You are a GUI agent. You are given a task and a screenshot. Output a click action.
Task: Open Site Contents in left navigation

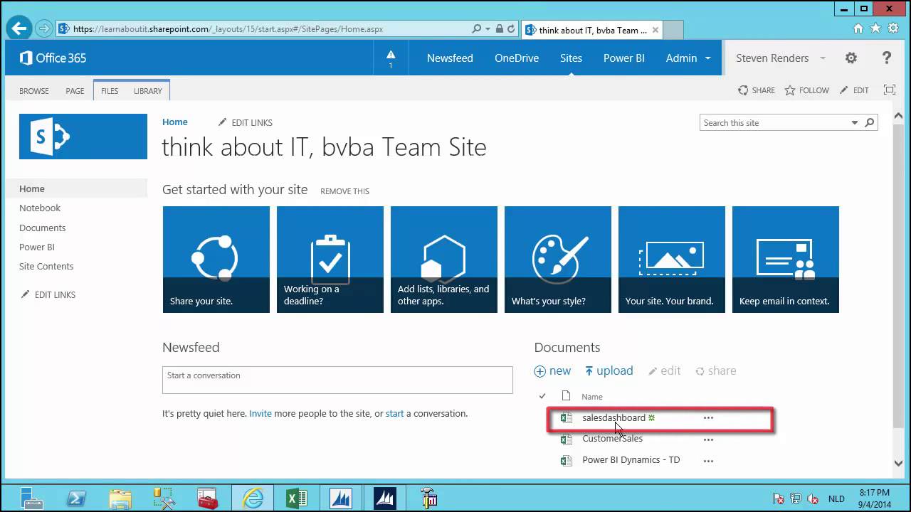click(x=46, y=267)
